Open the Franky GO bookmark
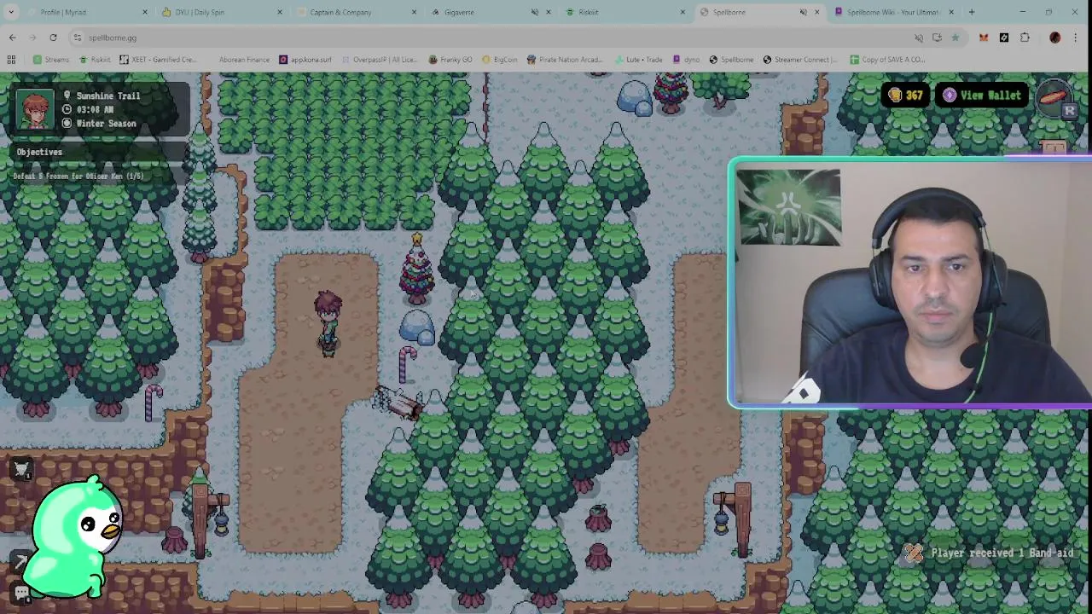Viewport: 1092px width, 614px height. pyautogui.click(x=450, y=60)
